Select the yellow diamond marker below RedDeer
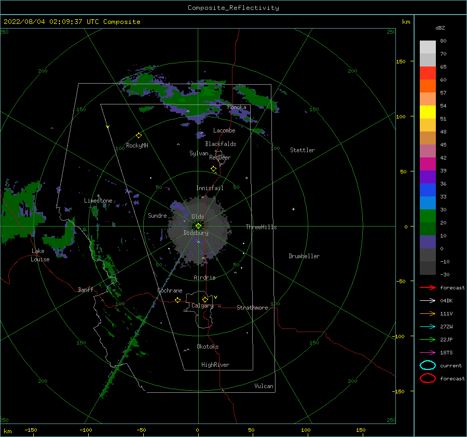 213,169
